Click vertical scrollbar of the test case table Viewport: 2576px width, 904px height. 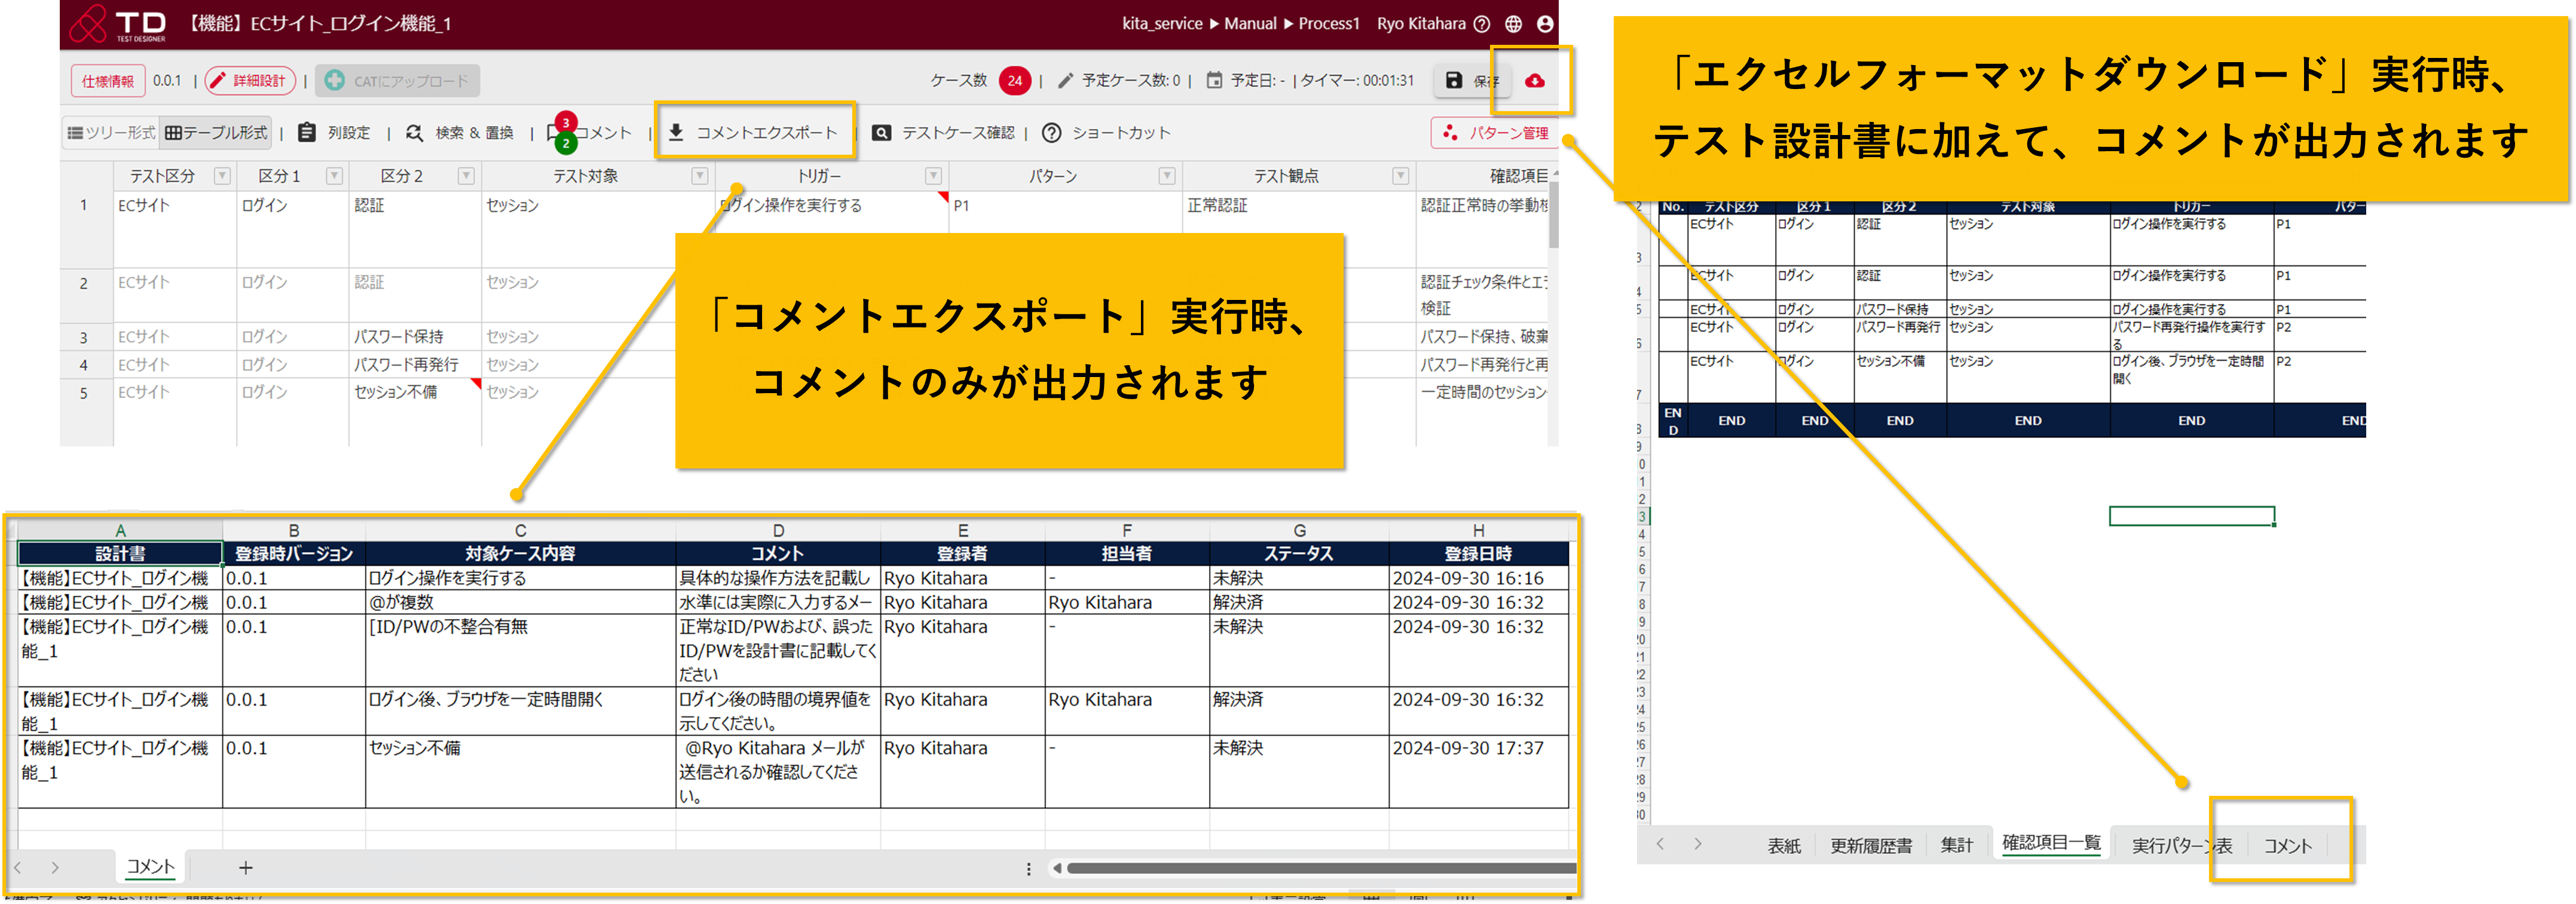pyautogui.click(x=1553, y=215)
